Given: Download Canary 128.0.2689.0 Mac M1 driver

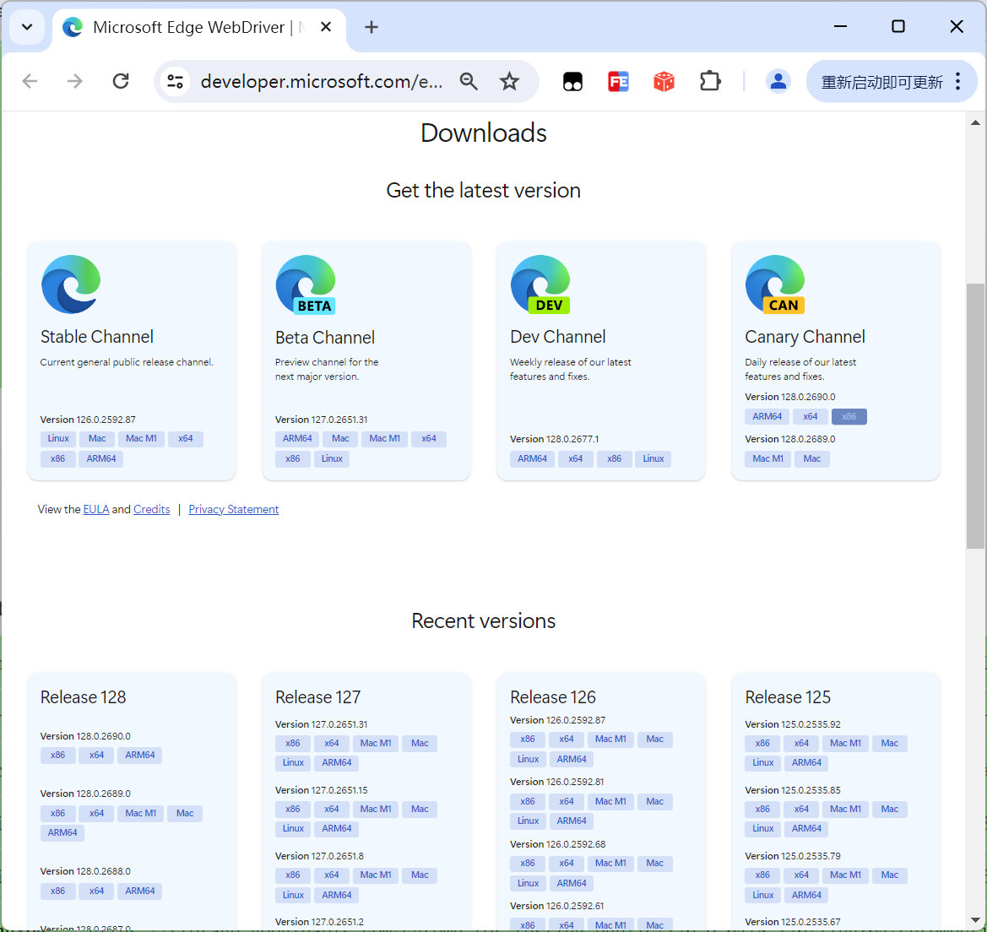Looking at the screenshot, I should point(768,458).
